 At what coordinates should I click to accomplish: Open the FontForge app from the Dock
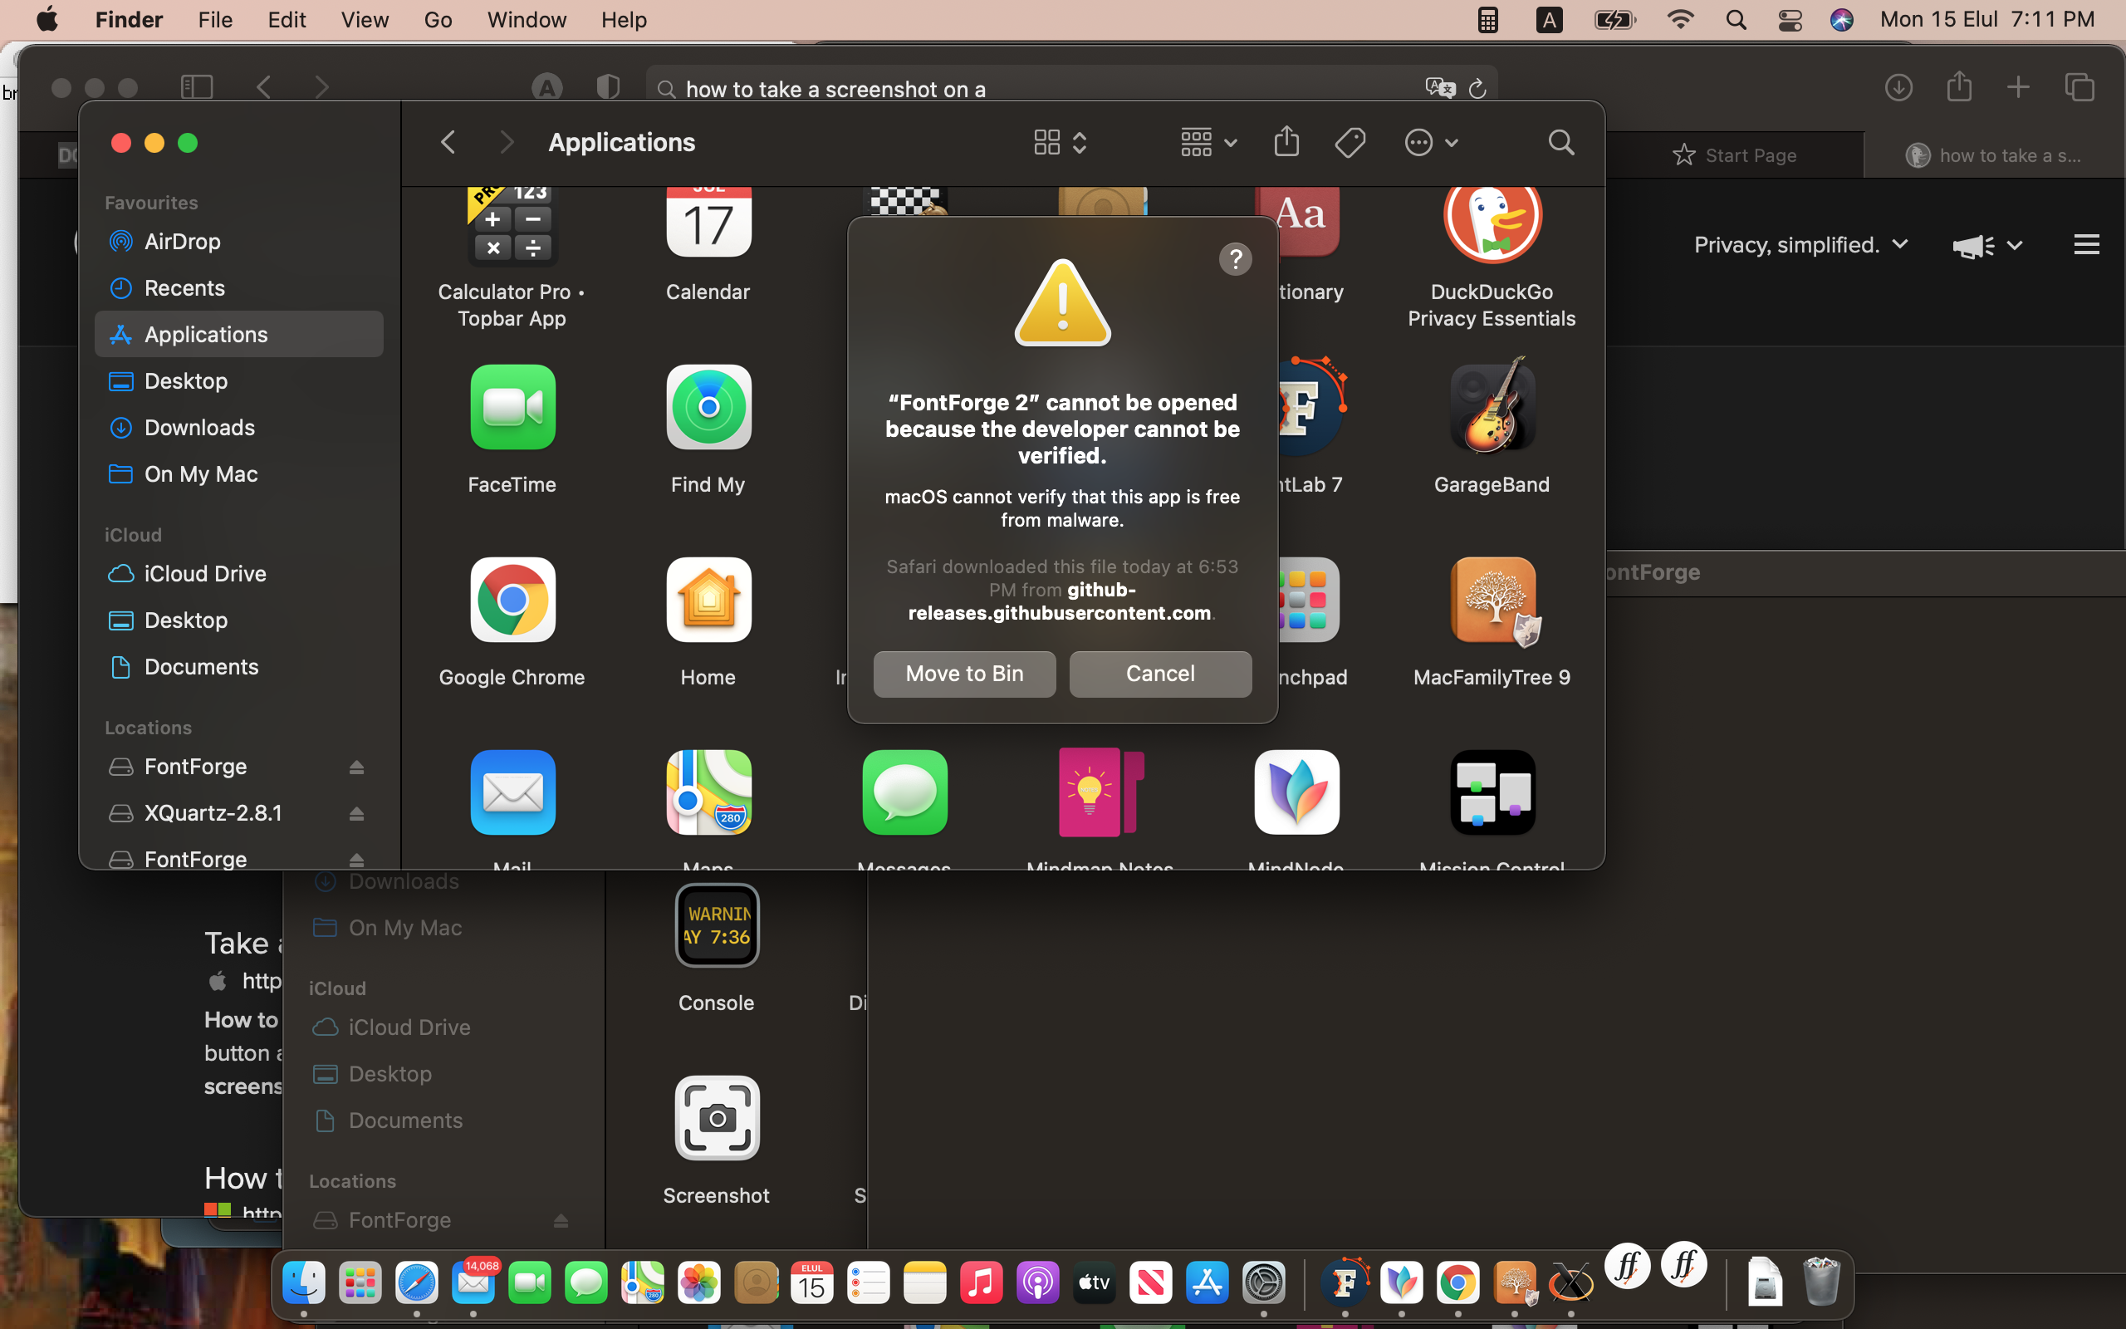click(1347, 1282)
